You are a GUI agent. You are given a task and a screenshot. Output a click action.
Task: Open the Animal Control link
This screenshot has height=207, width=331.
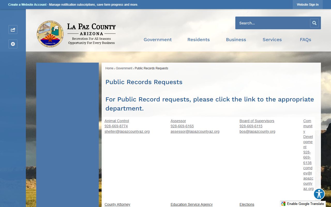point(117,121)
